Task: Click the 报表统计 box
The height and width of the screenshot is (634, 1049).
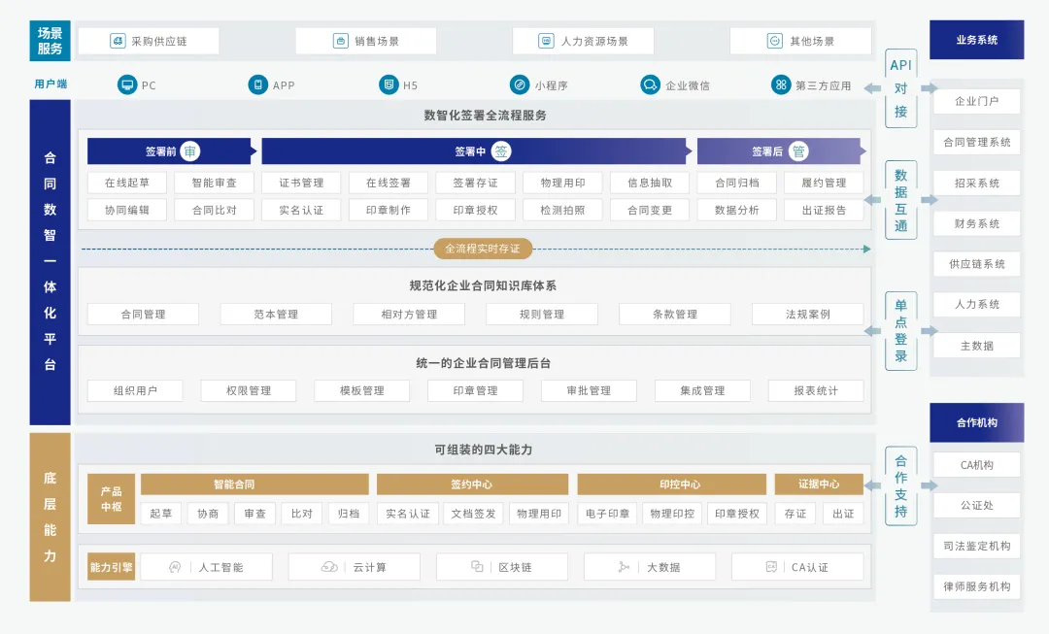Action: [816, 390]
